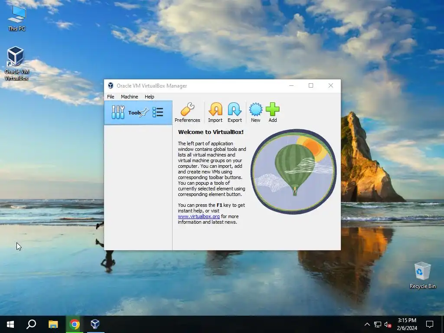This screenshot has height=333, width=444.
Task: Follow the www.virtualbox.org link
Action: pyautogui.click(x=199, y=216)
